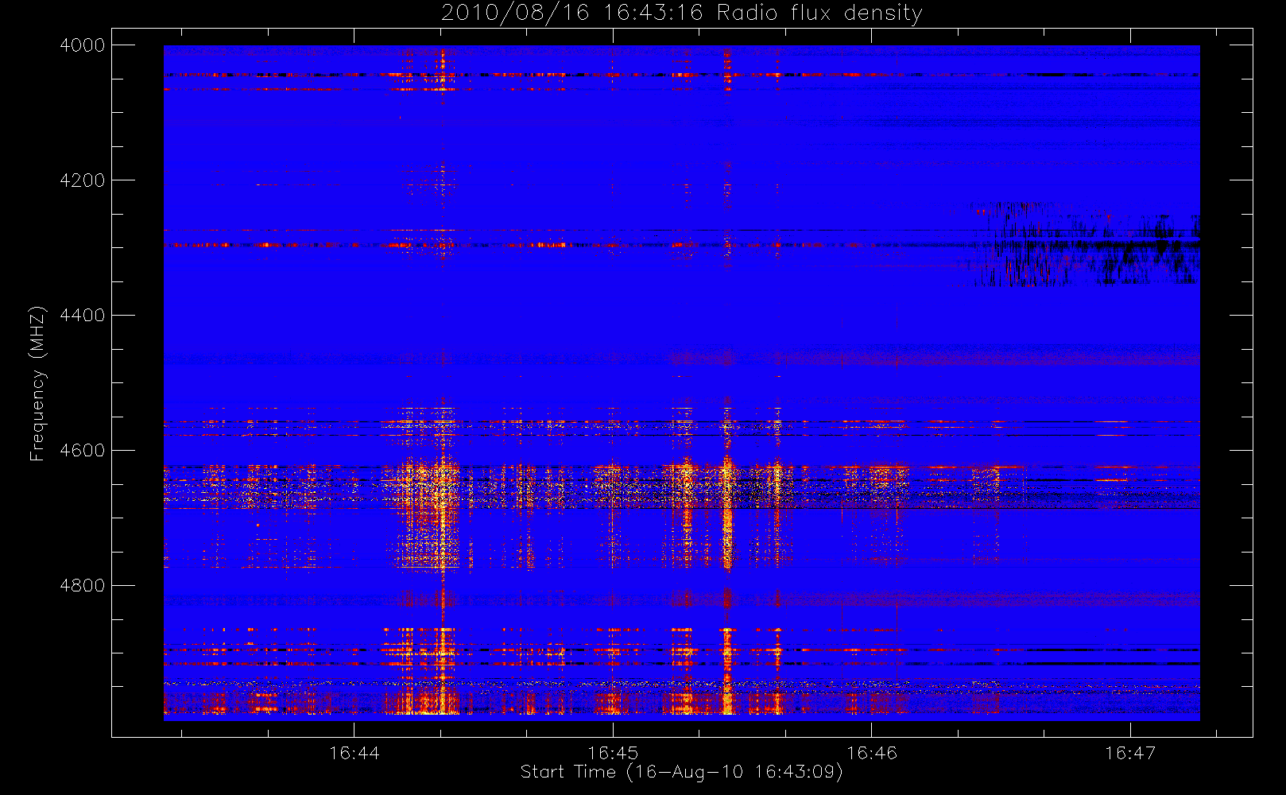Click the 16:45 time tick label
Screen dimensions: 1286x795
coord(613,752)
